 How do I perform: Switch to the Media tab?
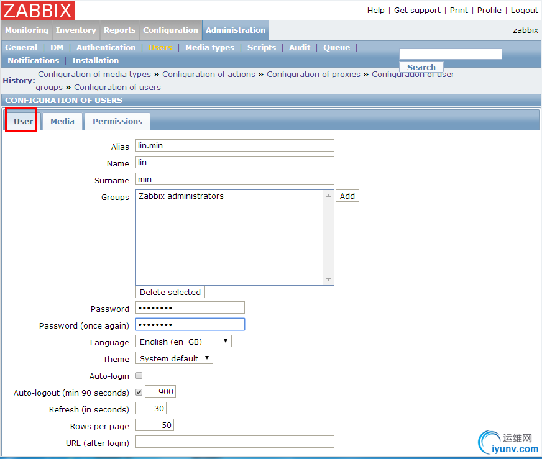[x=62, y=122]
